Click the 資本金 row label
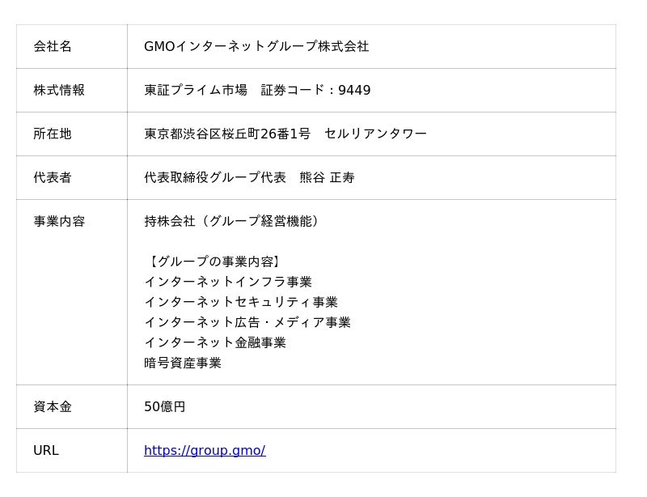This screenshot has width=647, height=497. coord(53,407)
